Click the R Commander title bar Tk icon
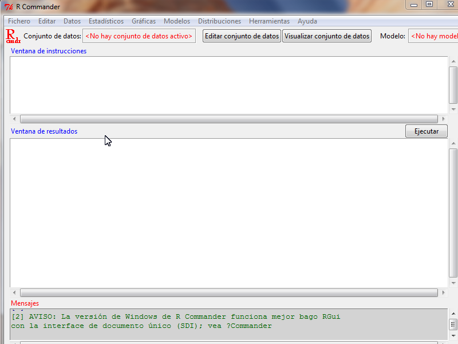This screenshot has height=344, width=458. [9, 7]
